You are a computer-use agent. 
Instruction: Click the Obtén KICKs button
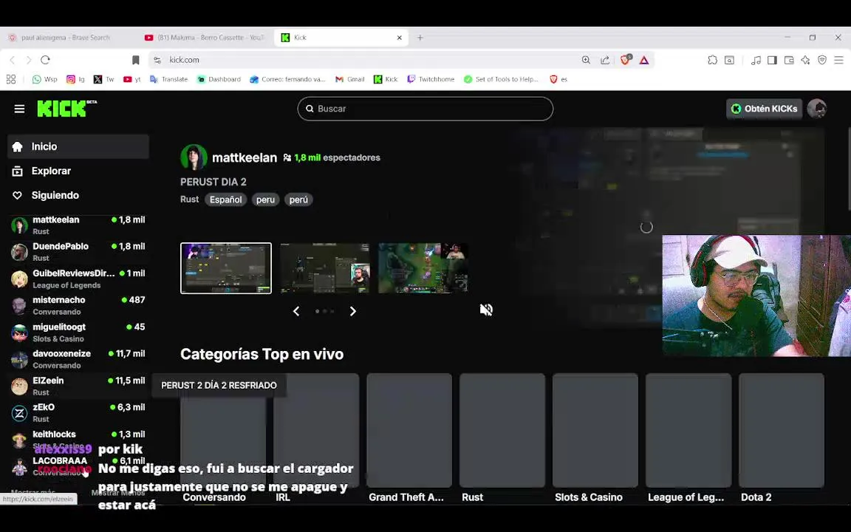(764, 109)
